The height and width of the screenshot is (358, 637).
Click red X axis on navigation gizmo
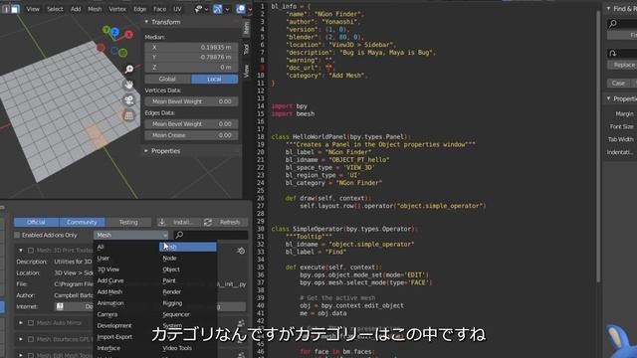point(128,35)
